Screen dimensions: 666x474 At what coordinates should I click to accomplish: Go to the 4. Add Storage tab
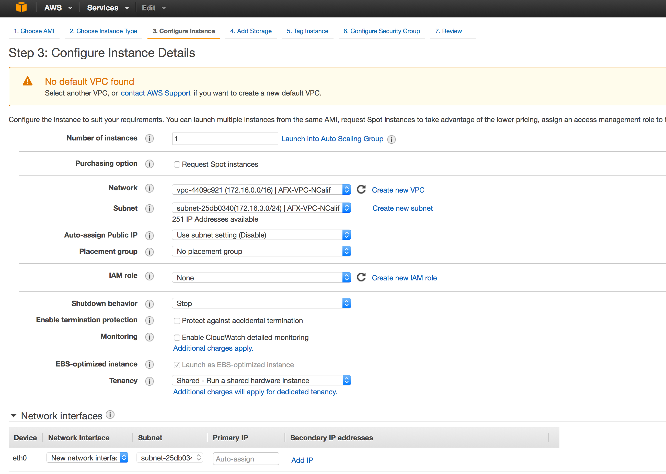click(251, 31)
